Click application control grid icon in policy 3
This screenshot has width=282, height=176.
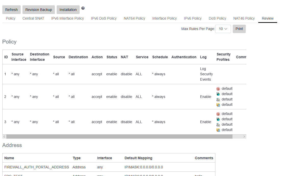[x=218, y=125]
